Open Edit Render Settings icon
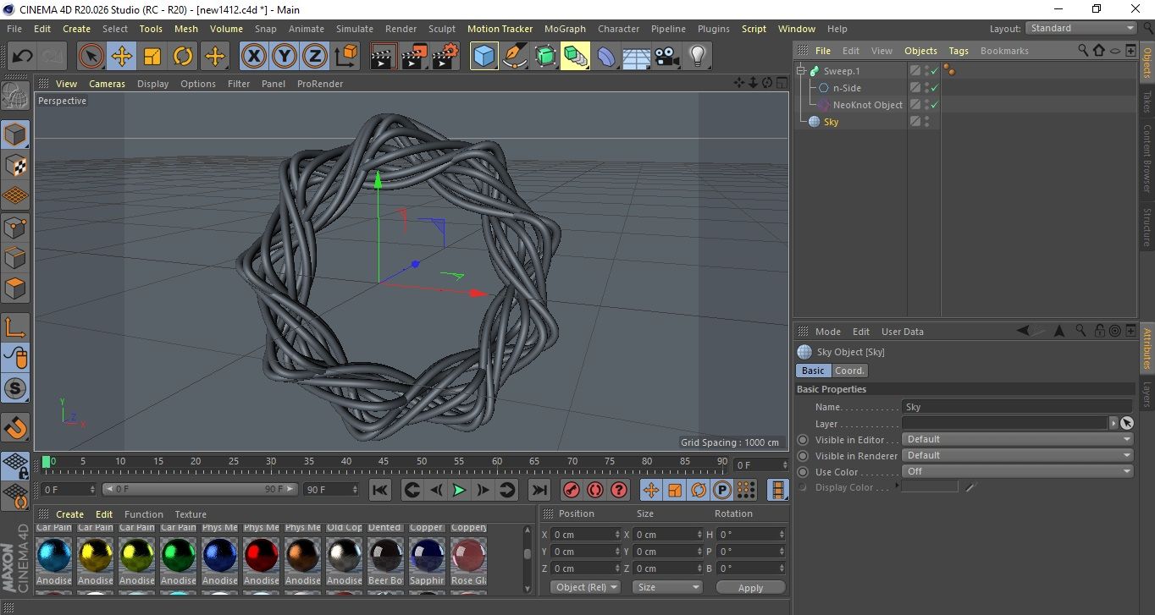This screenshot has width=1155, height=615. (x=445, y=57)
